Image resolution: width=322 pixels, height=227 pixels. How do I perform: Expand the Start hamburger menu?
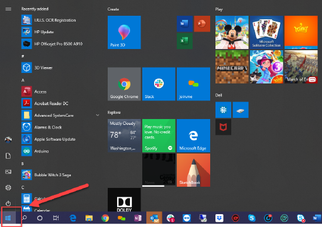tap(8, 9)
